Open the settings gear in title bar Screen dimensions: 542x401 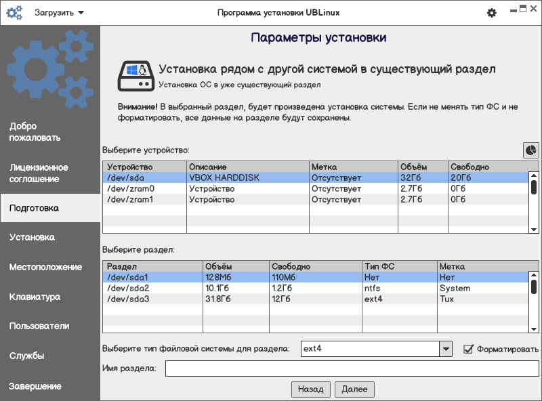[492, 13]
